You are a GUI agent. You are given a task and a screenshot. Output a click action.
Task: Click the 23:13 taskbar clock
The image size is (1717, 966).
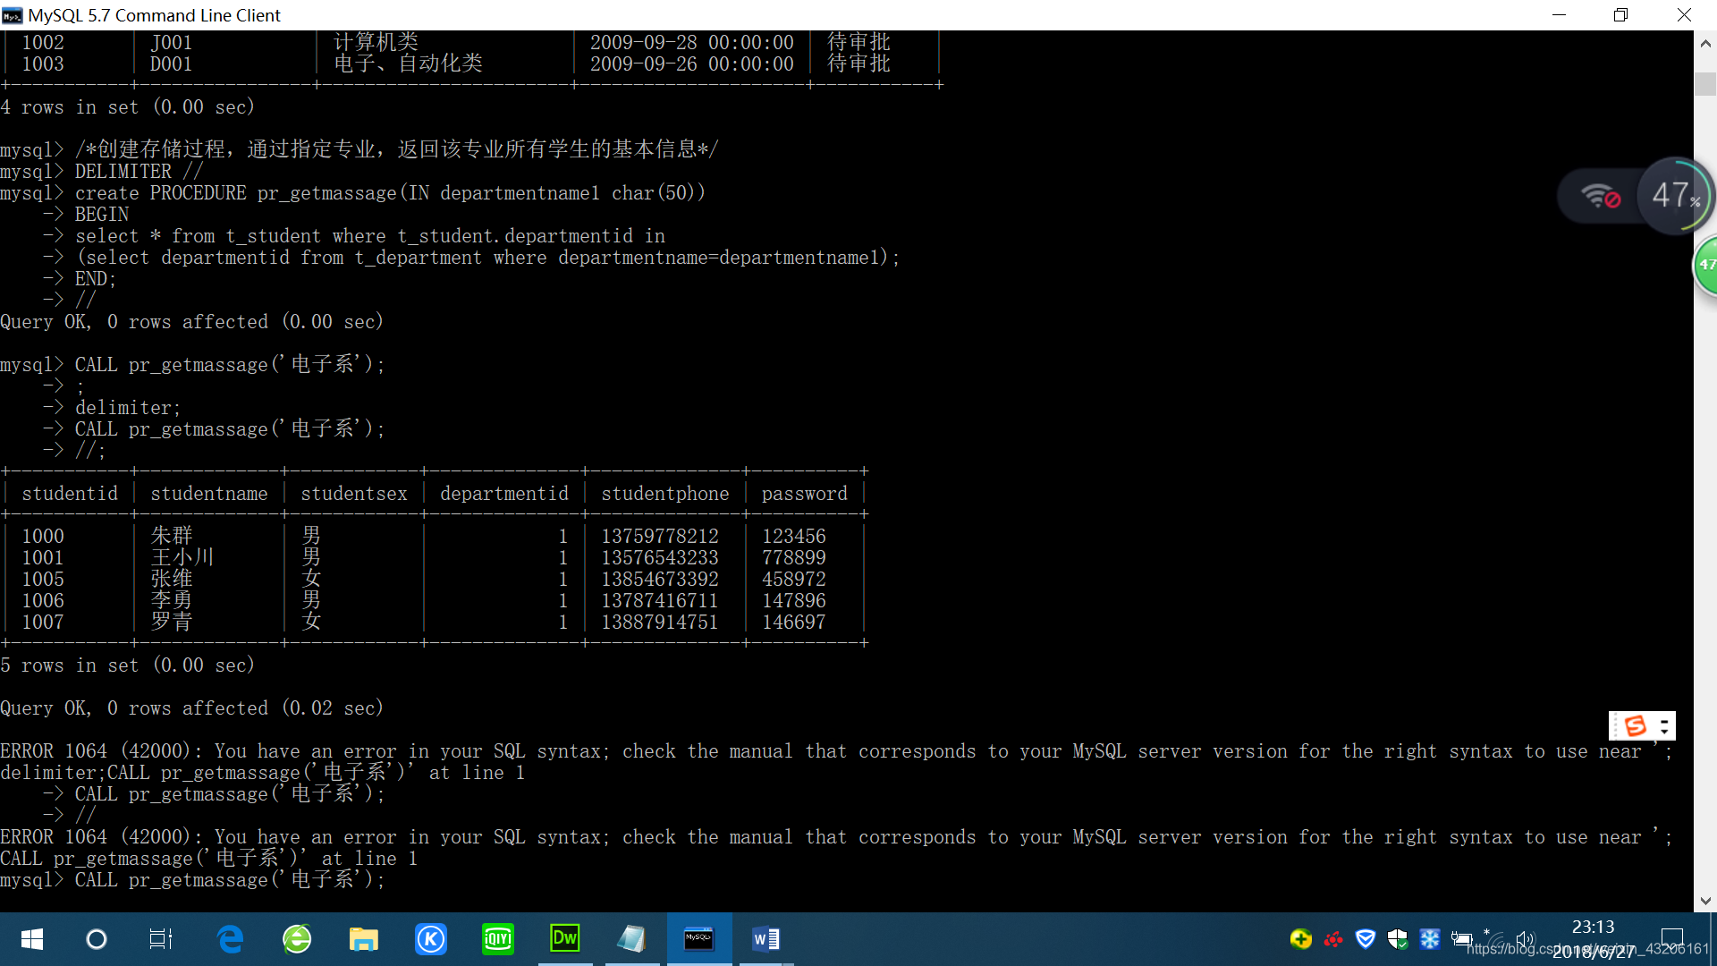(1594, 928)
